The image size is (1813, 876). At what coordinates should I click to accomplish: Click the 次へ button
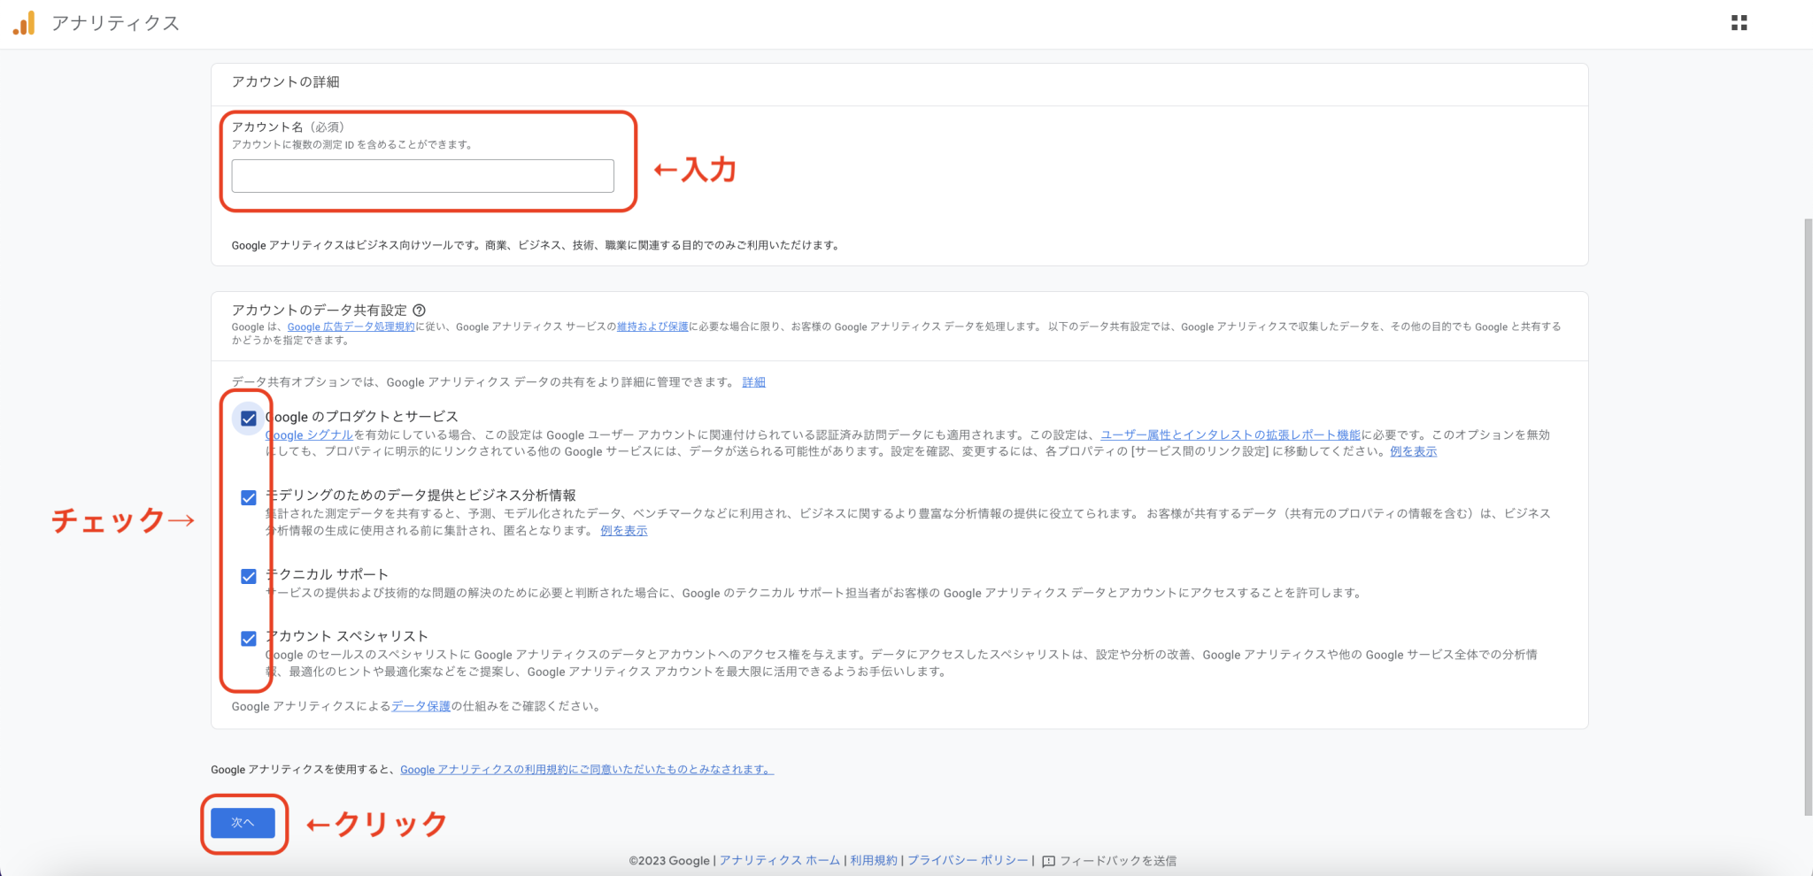click(243, 822)
